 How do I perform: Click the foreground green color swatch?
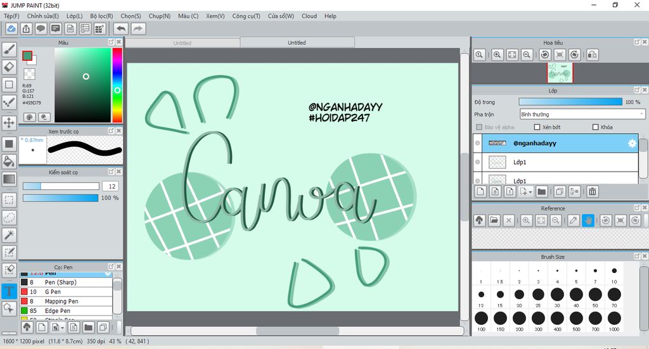point(27,56)
